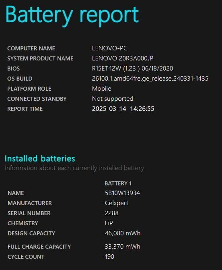The image size is (222, 270).
Task: Click the SYSTEM PRODUCT NAME label
Action: click(x=40, y=58)
